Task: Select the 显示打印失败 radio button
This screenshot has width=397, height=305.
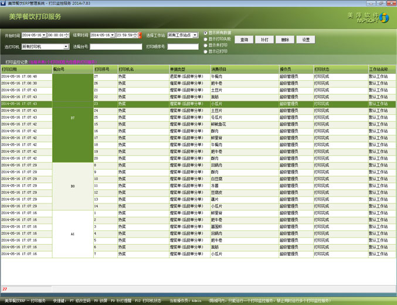Action: point(205,39)
